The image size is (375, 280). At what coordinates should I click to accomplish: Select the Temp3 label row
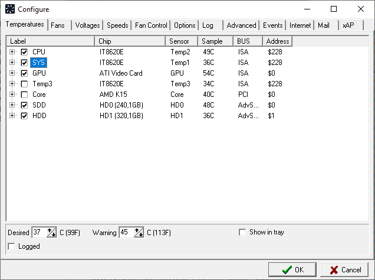click(x=42, y=84)
